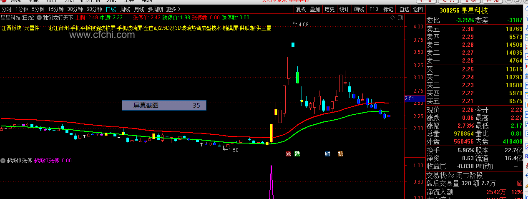This screenshot has height=199, width=528.
Task: Open F10 company information
Action: coord(373,9)
